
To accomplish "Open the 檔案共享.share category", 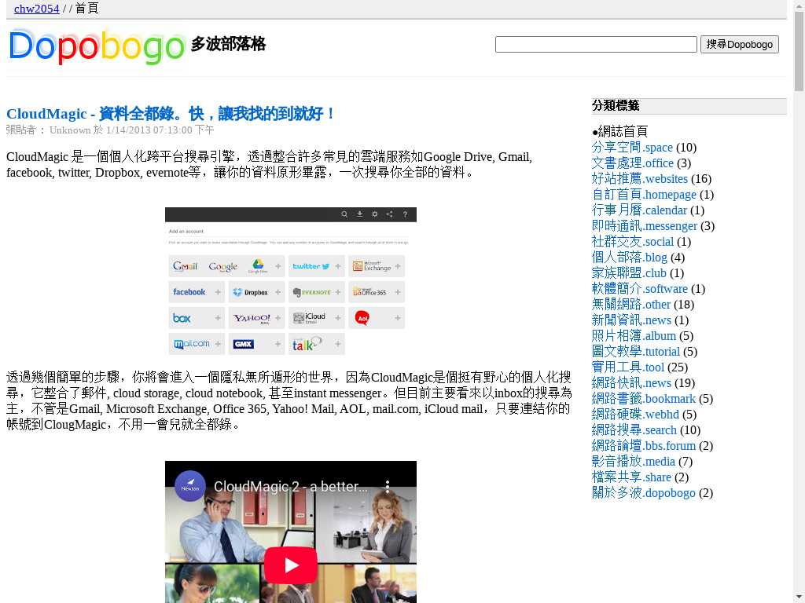I will 631,477.
